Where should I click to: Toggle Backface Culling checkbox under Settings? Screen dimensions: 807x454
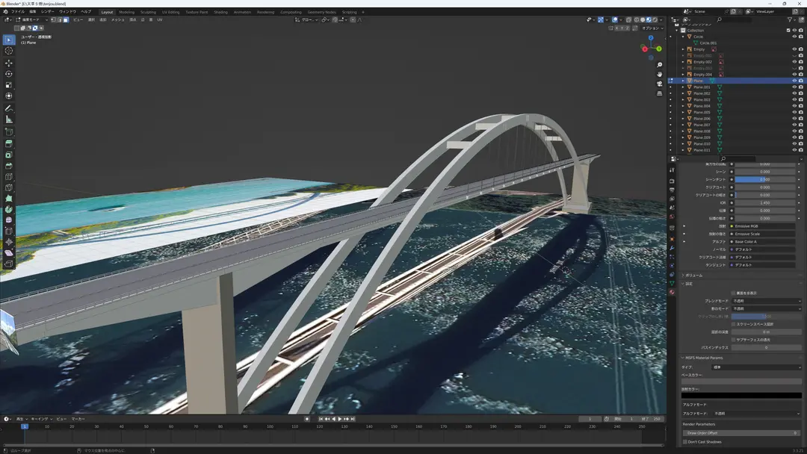click(x=734, y=293)
